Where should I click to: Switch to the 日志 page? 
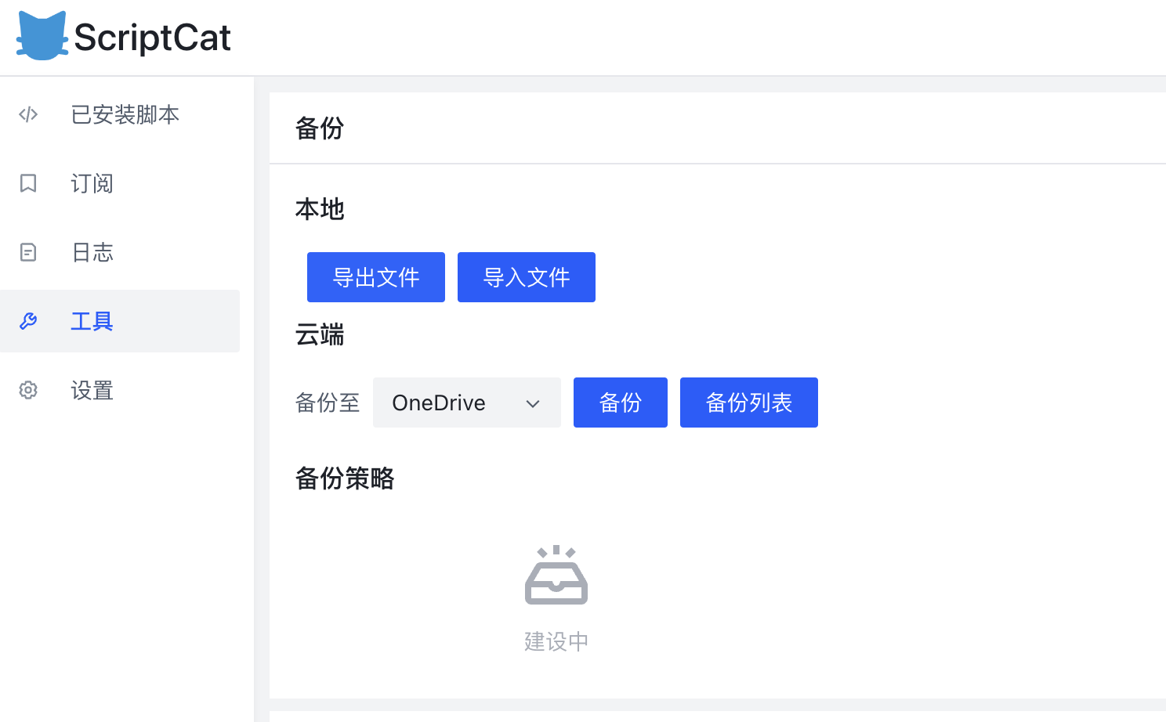92,252
